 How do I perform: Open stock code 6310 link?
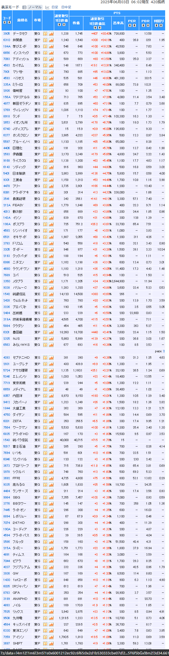coord(6,40)
